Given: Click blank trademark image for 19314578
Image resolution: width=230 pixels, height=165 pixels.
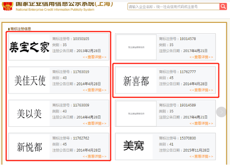Looking at the screenshot, I should tap(136, 47).
